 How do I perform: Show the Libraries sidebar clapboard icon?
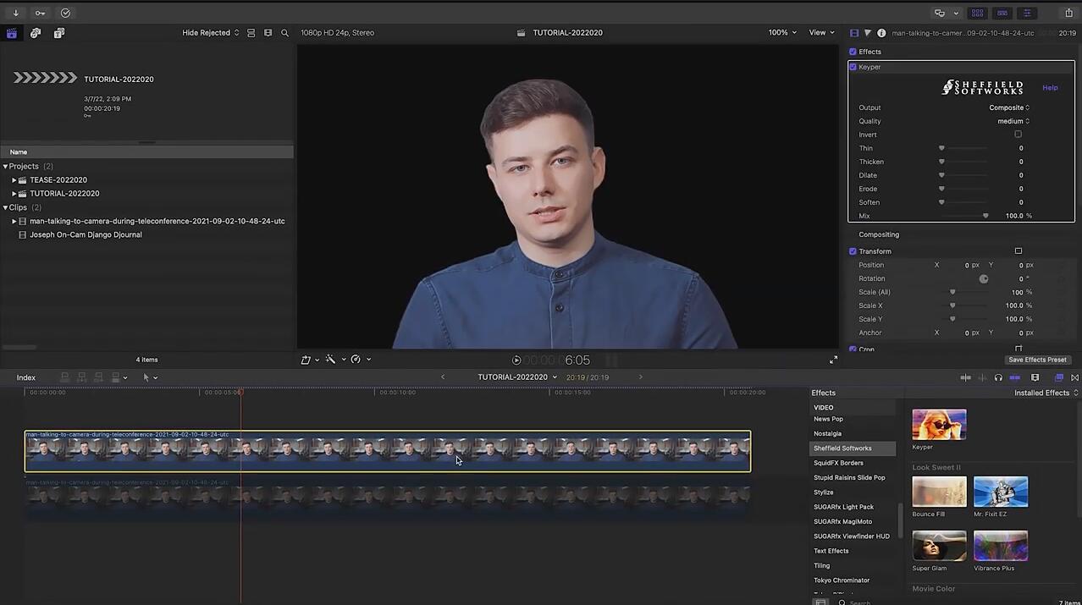click(12, 33)
